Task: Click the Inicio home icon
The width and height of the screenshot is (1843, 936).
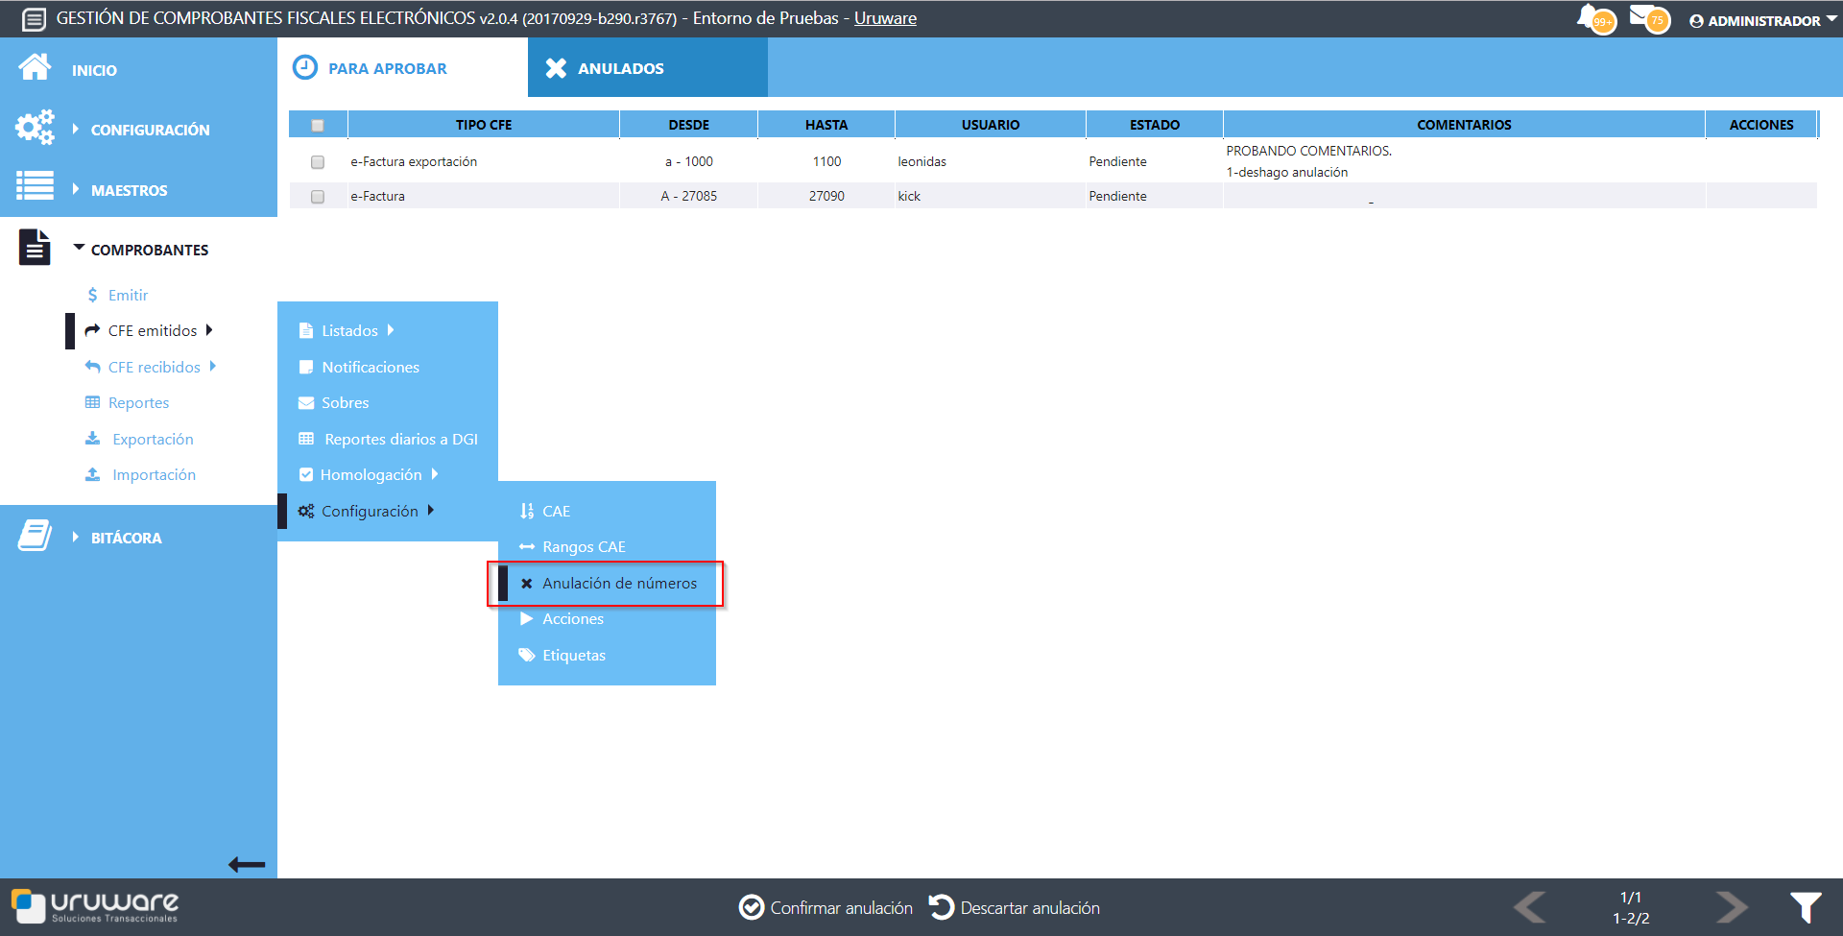Action: [36, 68]
